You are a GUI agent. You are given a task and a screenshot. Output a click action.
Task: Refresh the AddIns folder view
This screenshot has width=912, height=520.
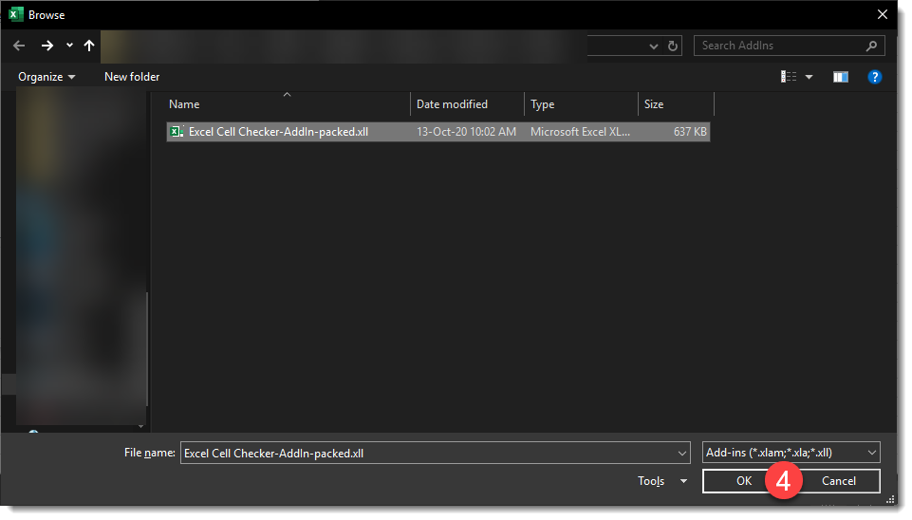click(673, 46)
